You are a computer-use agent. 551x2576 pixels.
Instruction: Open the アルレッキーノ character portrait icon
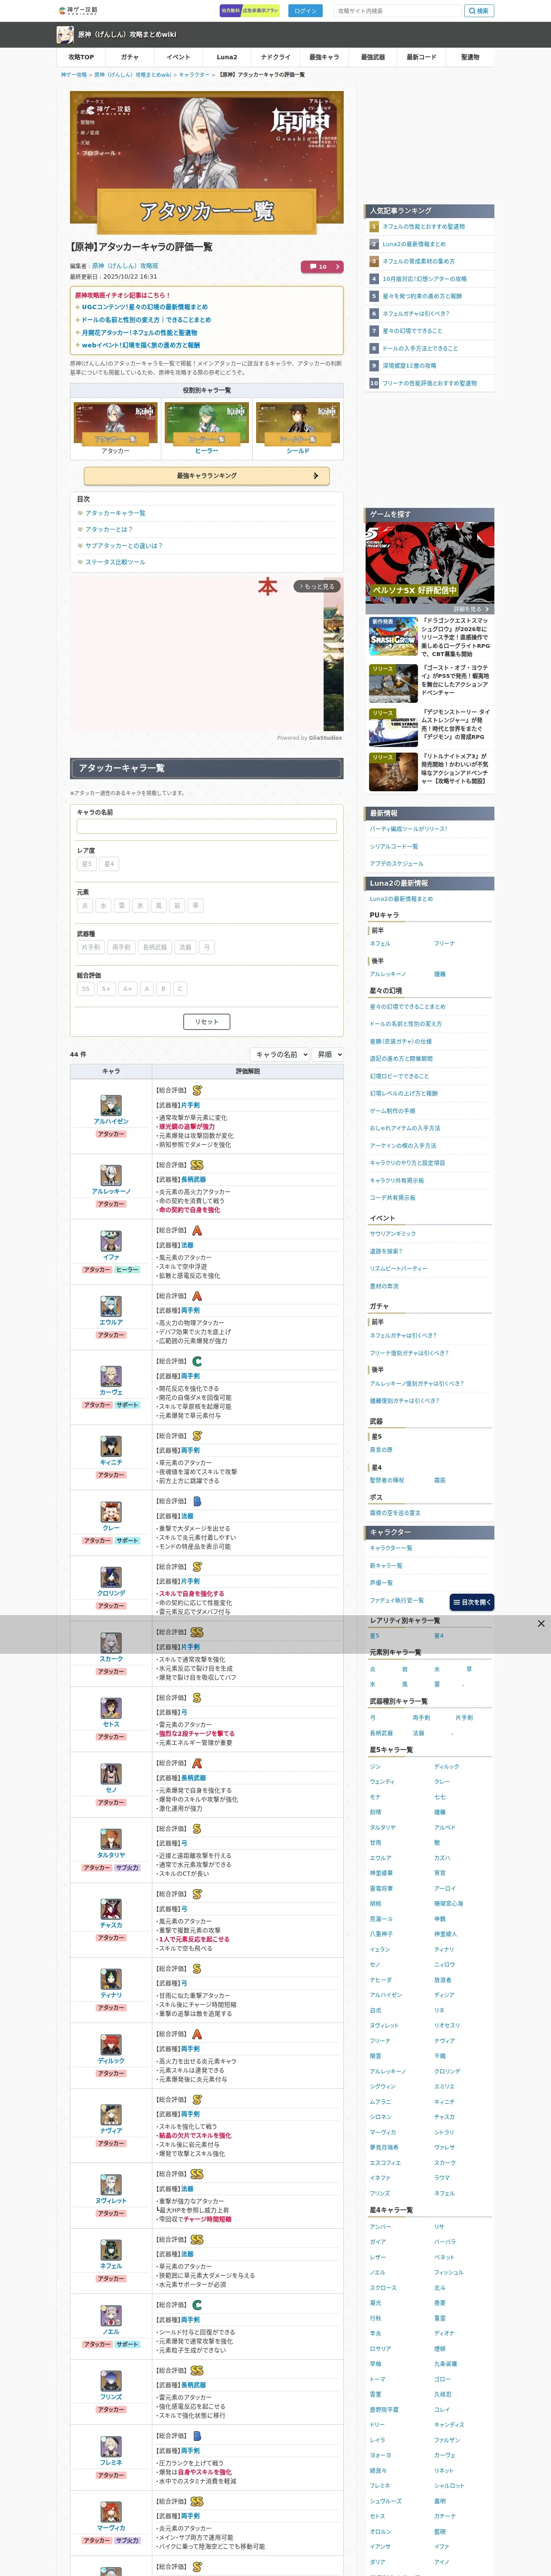[x=111, y=1175]
